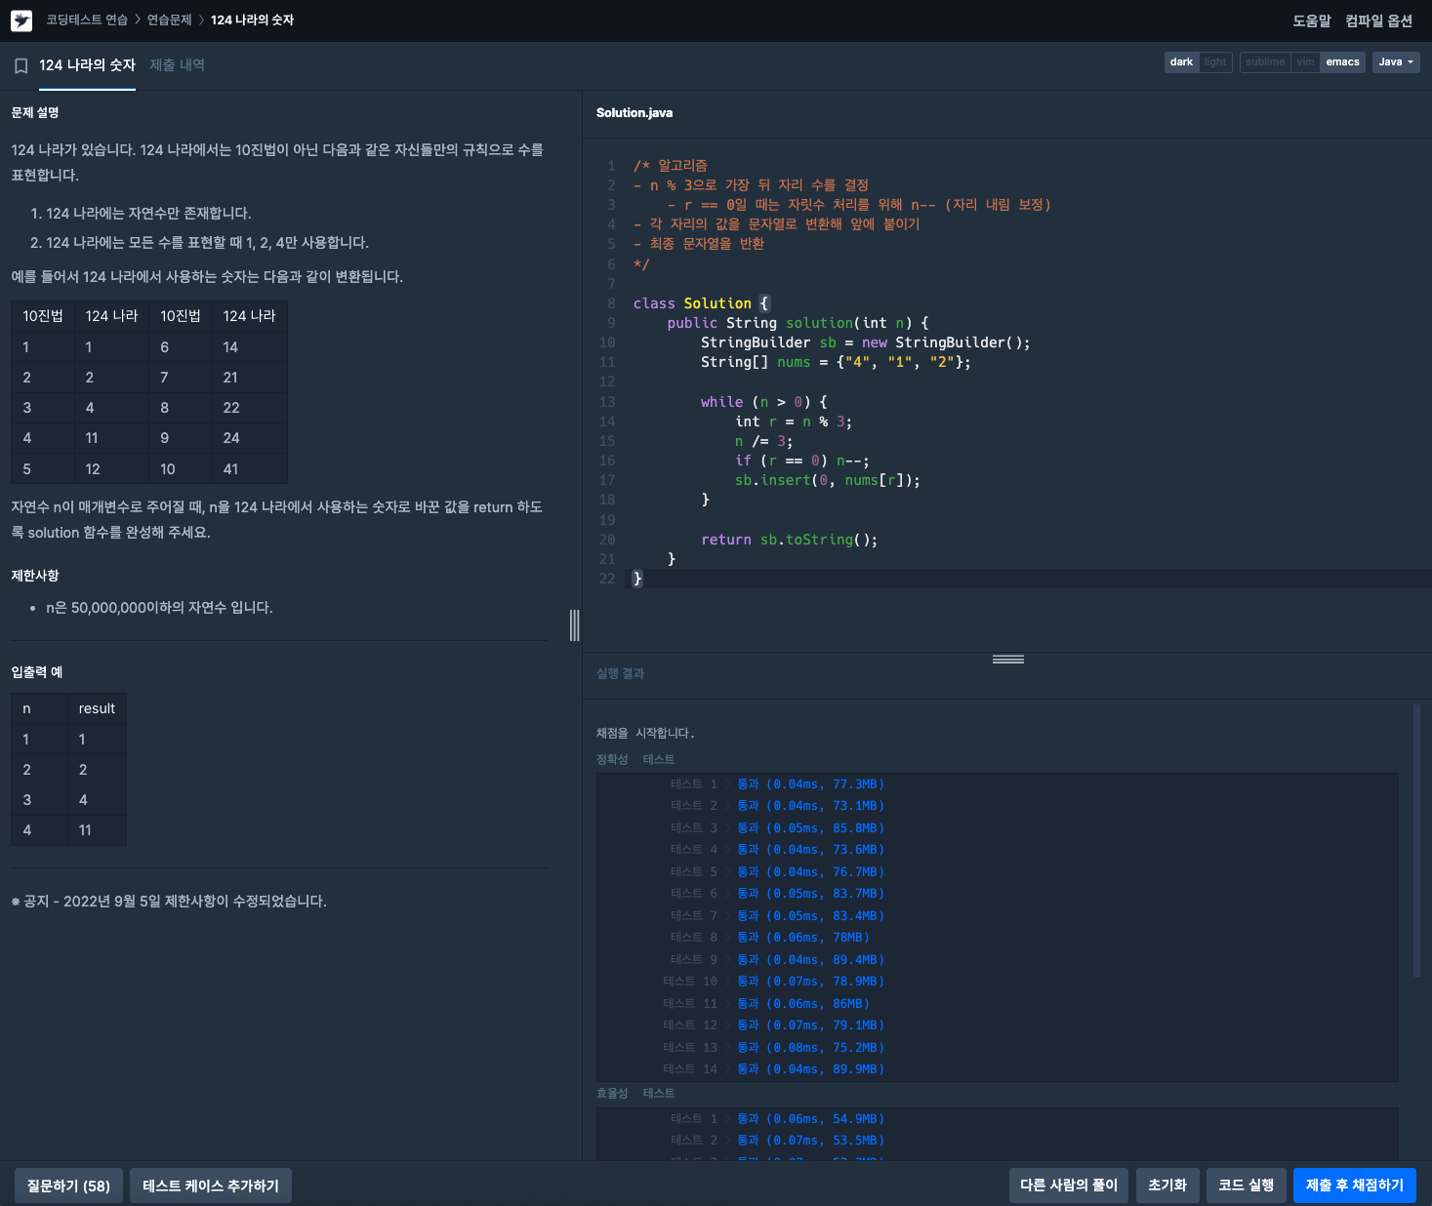The width and height of the screenshot is (1432, 1206).
Task: Select the vim keybinding mode
Action: tap(1305, 62)
